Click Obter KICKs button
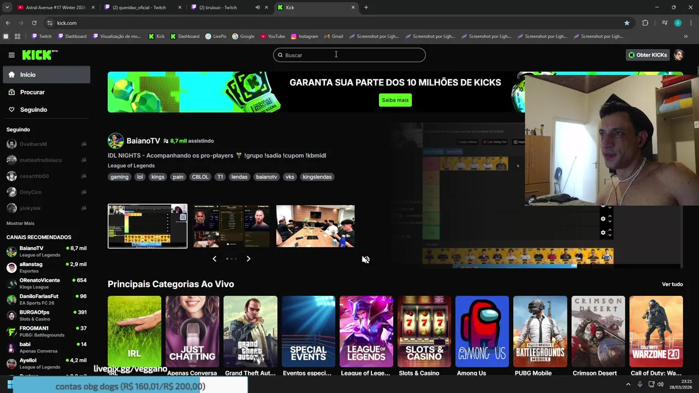The height and width of the screenshot is (393, 699). pos(648,55)
